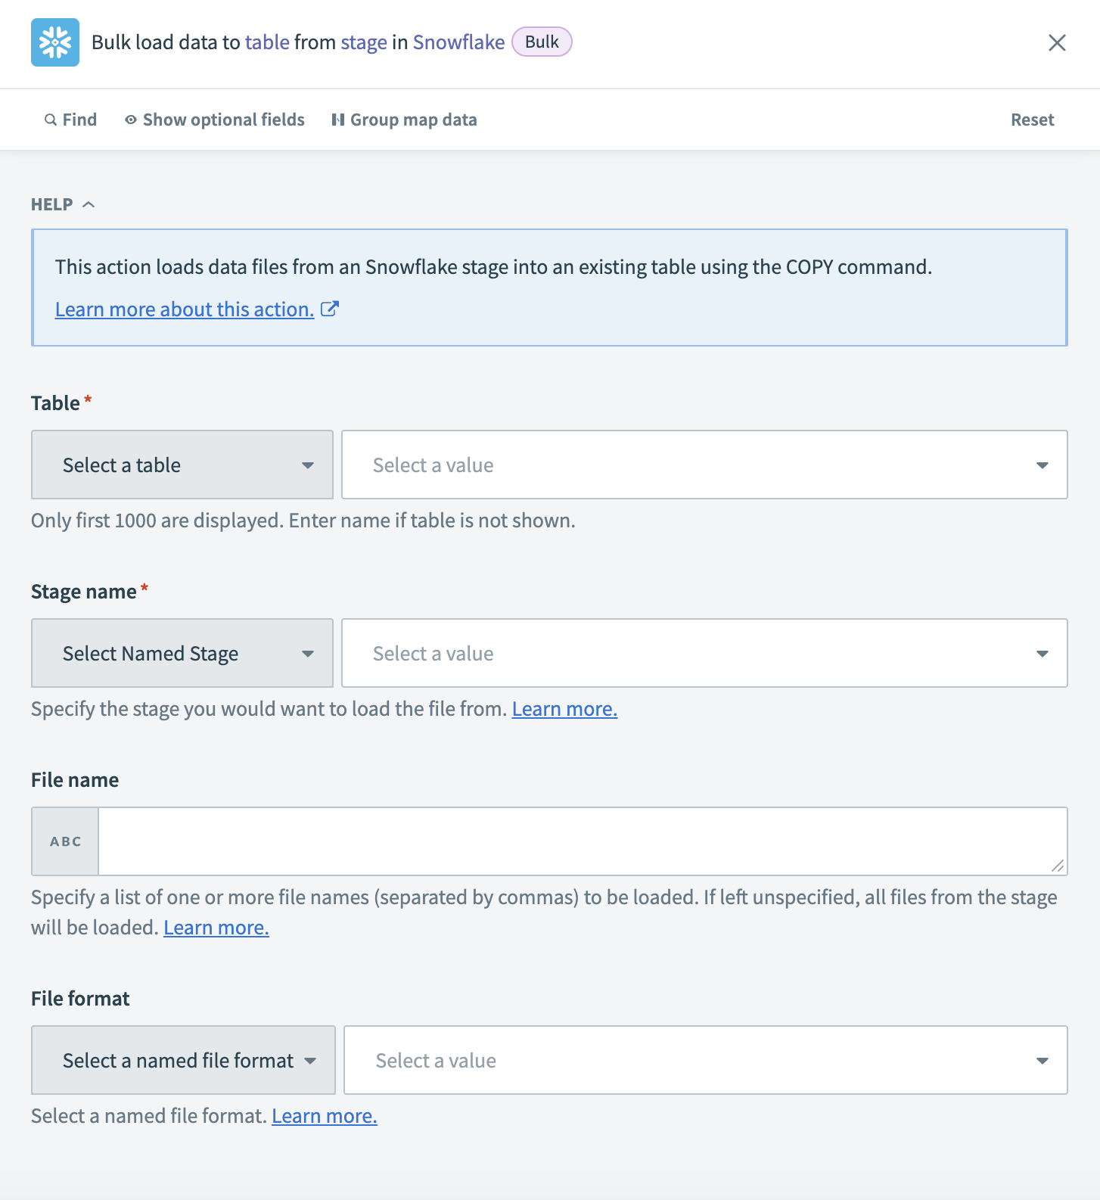Open the Select a table dropdown
1100x1200 pixels.
pyautogui.click(x=182, y=465)
